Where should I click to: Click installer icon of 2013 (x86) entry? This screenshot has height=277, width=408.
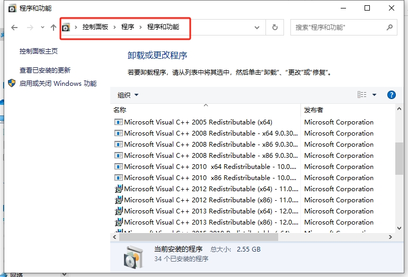pyautogui.click(x=119, y=222)
